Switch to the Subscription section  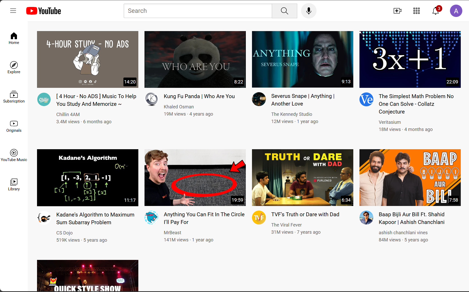[14, 97]
